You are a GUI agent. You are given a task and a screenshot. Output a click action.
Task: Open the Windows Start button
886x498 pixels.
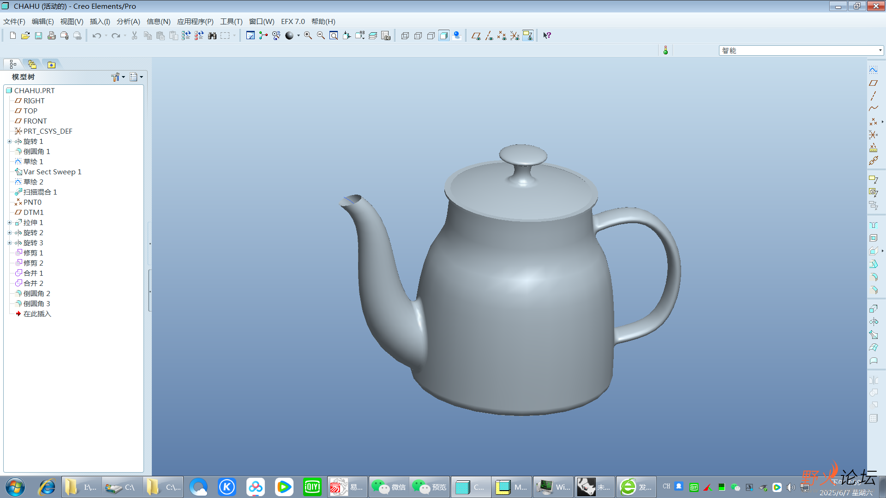[x=15, y=487]
